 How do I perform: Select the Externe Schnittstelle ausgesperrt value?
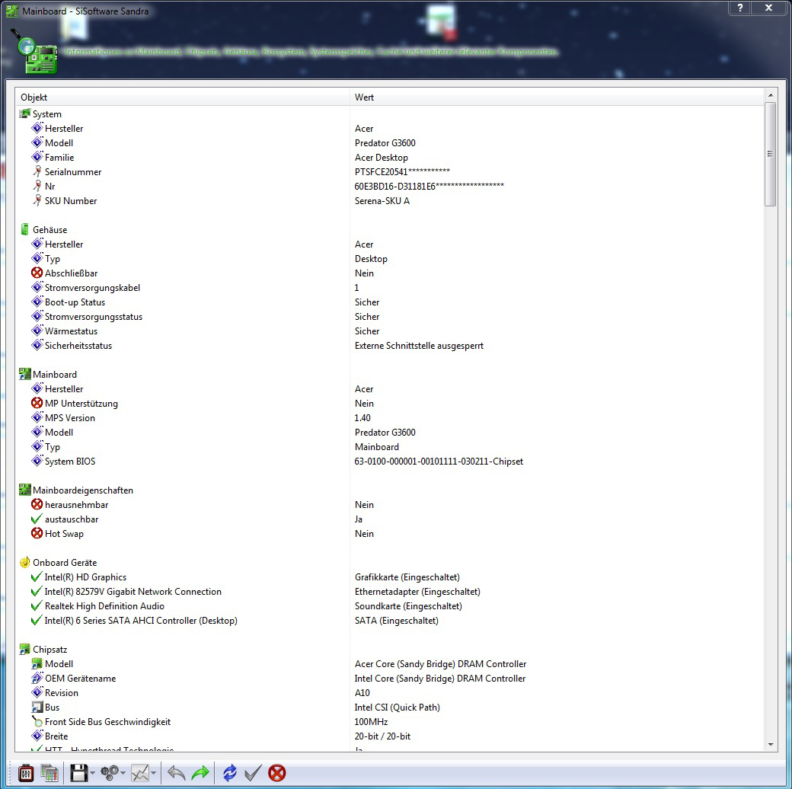(420, 346)
